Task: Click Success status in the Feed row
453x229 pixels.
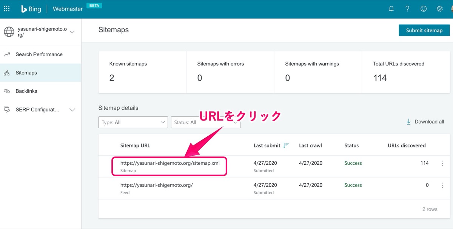Action: (353, 185)
